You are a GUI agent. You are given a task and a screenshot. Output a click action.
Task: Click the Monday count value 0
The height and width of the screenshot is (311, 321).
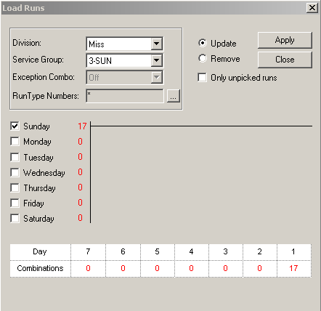pos(80,142)
